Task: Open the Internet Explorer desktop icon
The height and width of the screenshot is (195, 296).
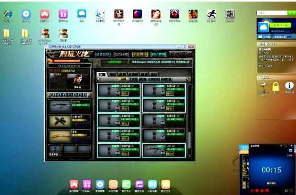Action: click(7, 15)
